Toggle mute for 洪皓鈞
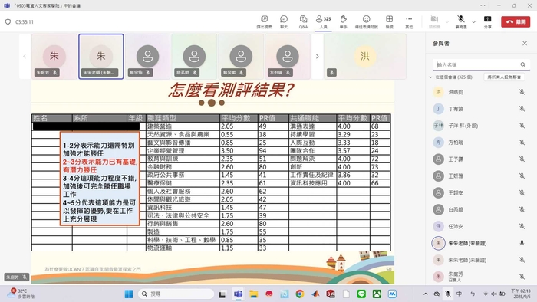 coord(522,92)
